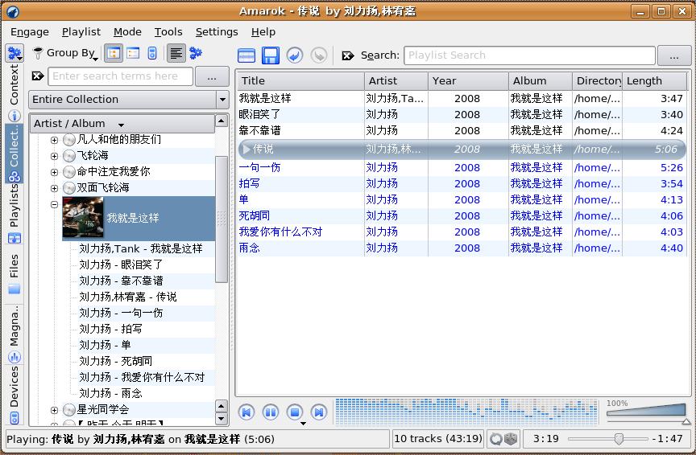Open collection configure gear icon

pos(196,53)
